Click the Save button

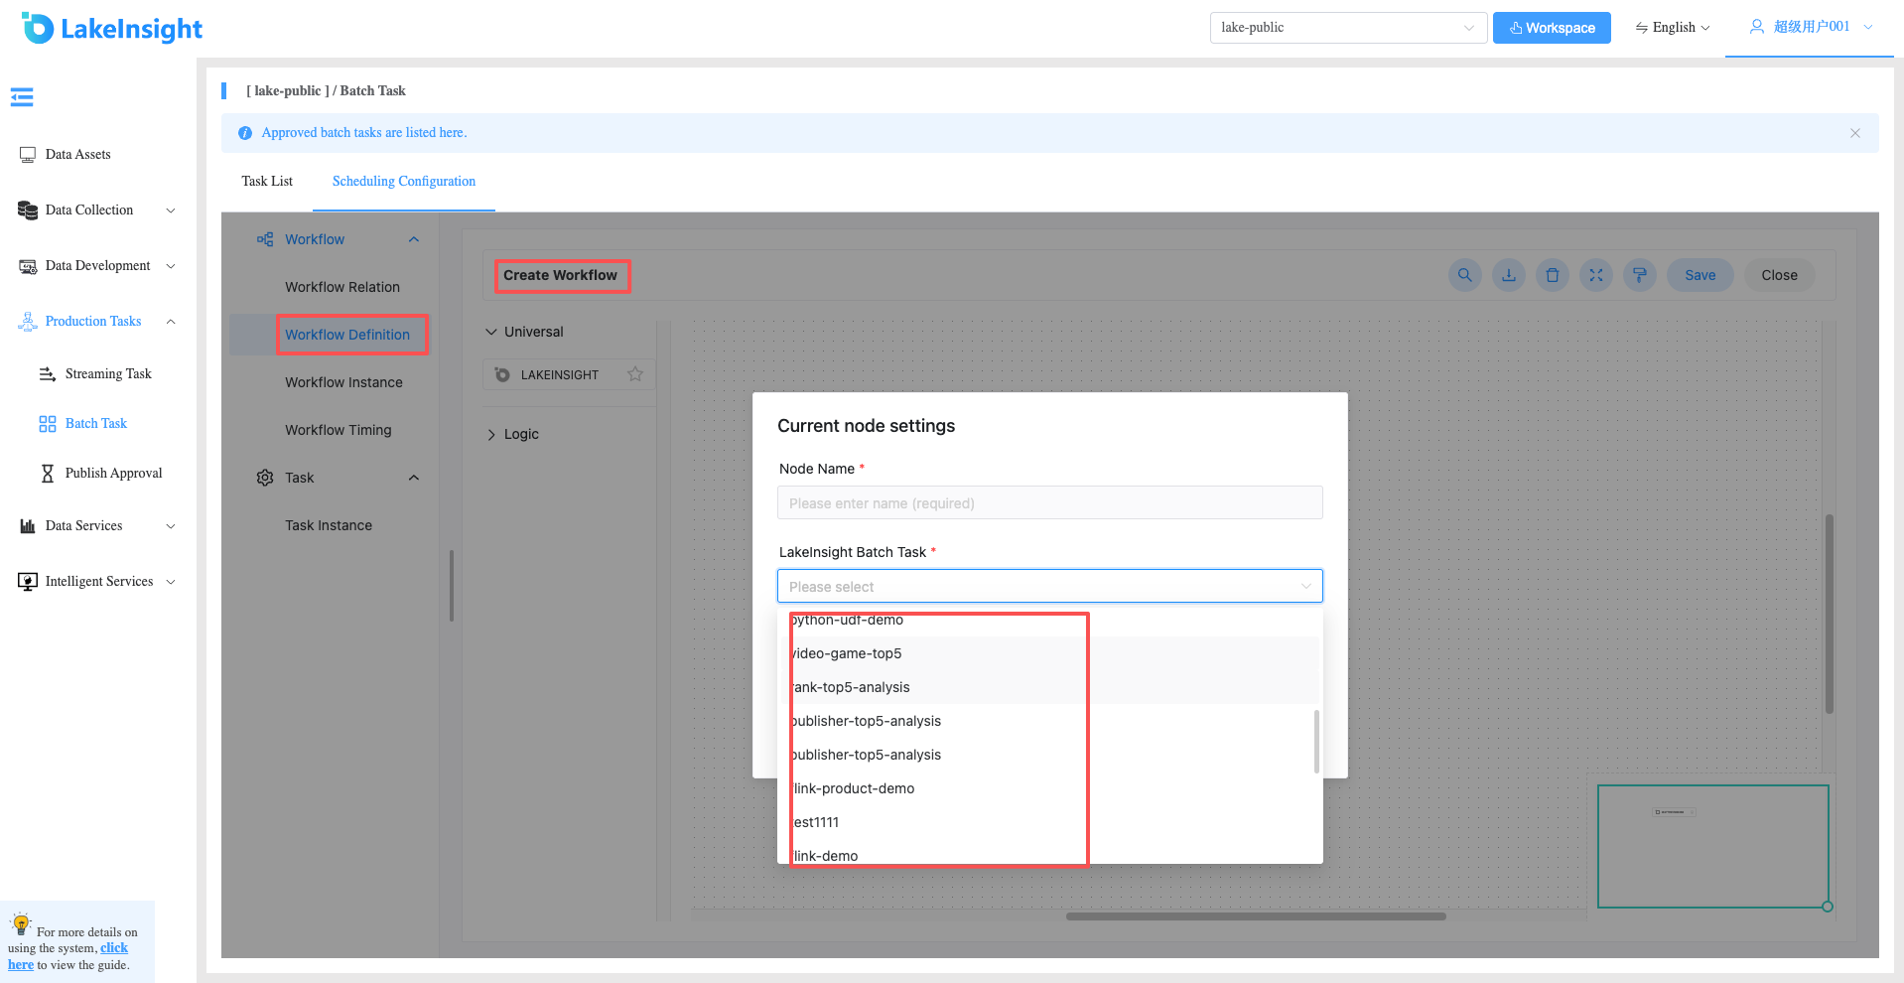pos(1700,275)
